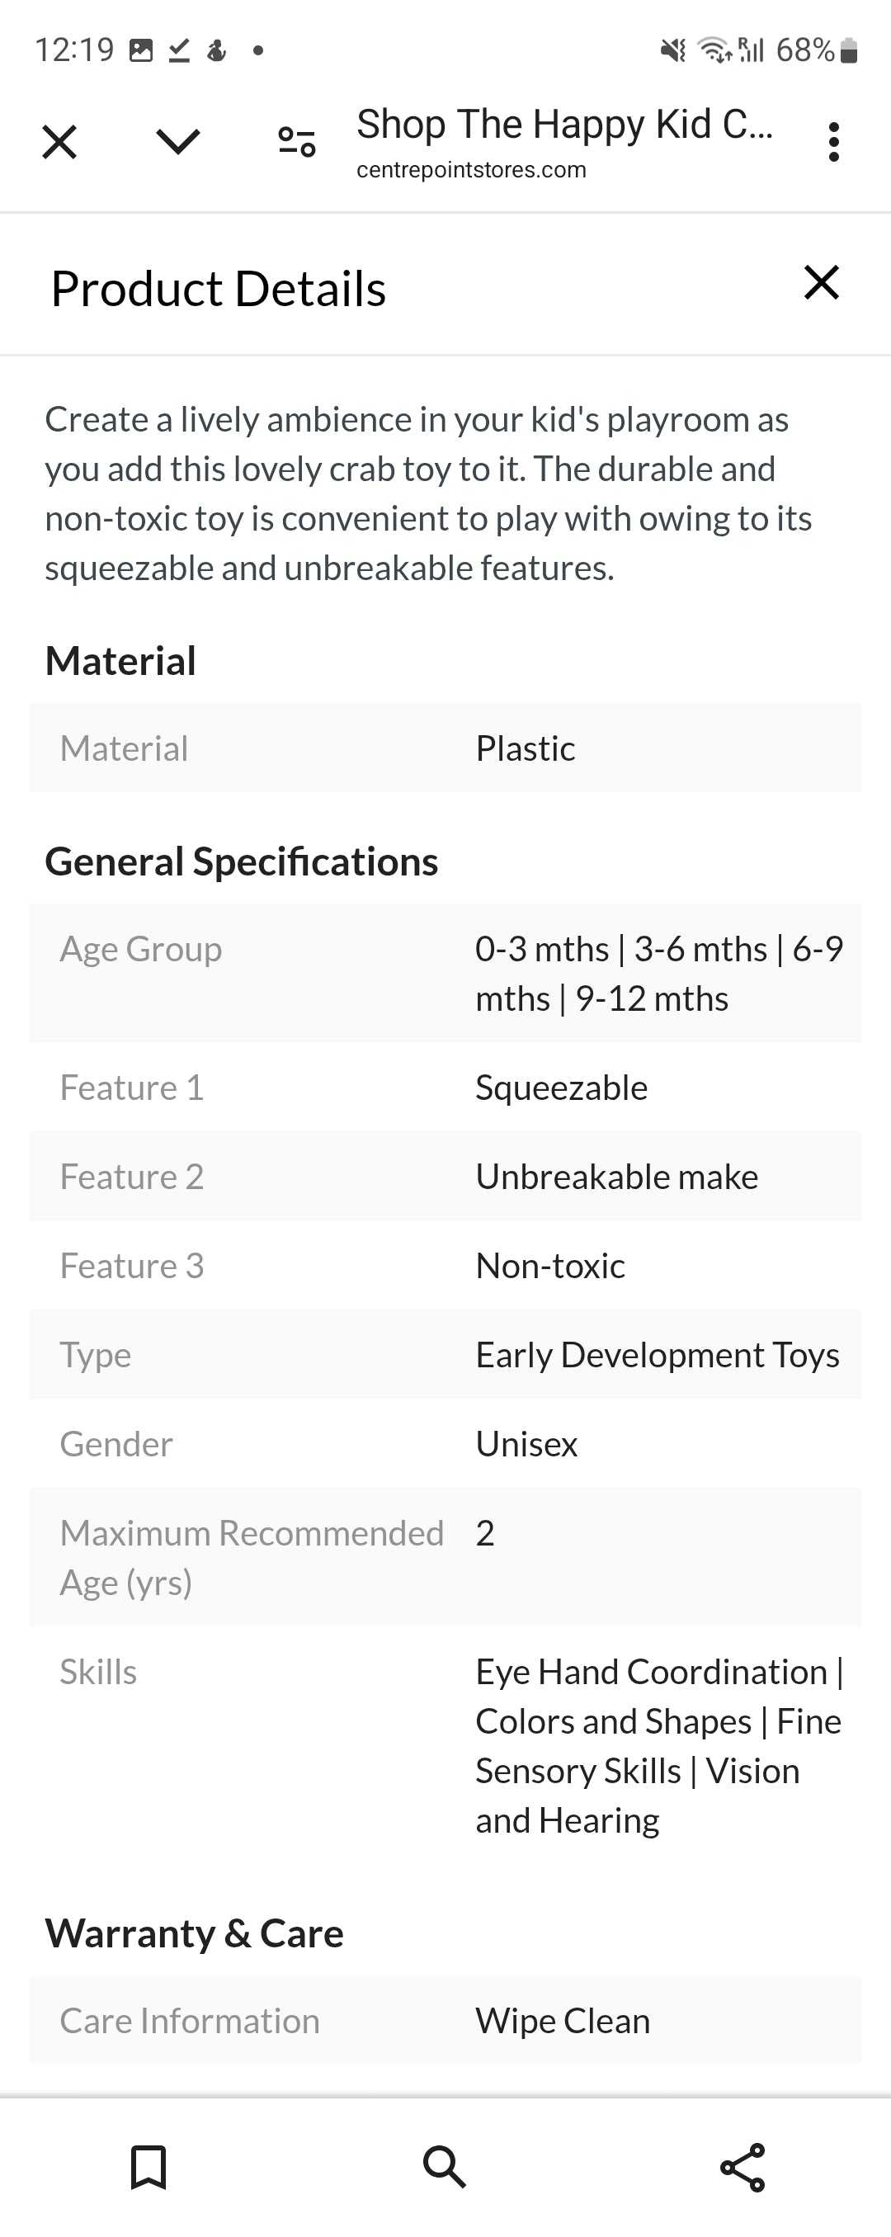891x2237 pixels.
Task: Tap the Shop The Happy Kid page title
Action: pos(563,124)
